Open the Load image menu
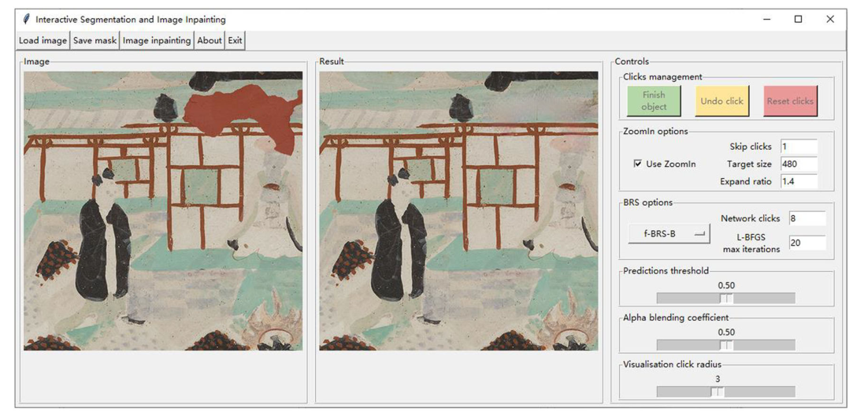This screenshot has width=853, height=416. click(43, 41)
